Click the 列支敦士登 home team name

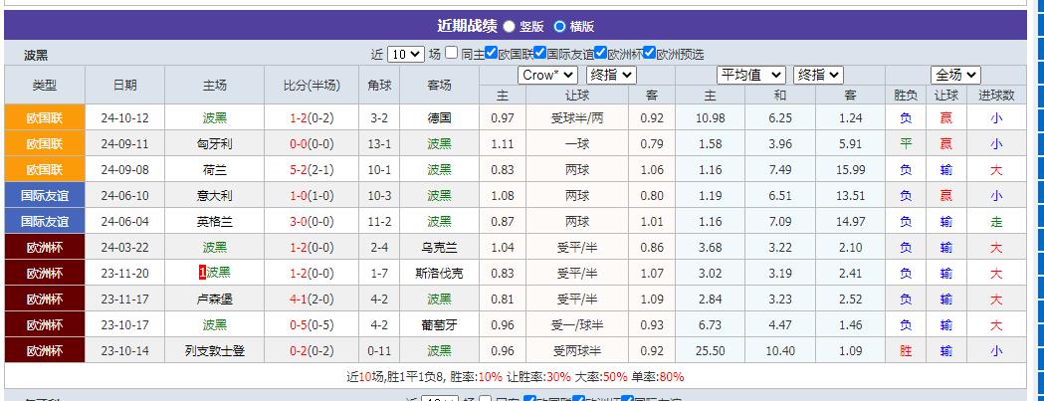(215, 350)
